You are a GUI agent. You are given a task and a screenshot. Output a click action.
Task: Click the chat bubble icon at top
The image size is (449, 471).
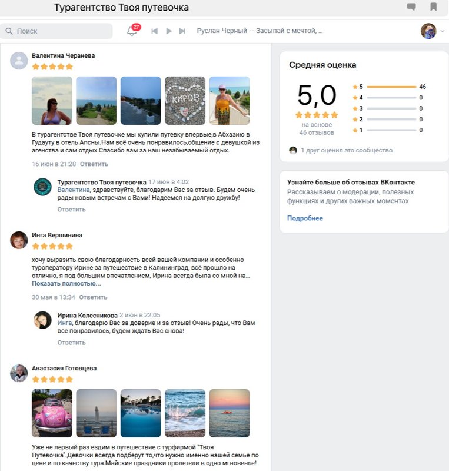click(x=411, y=7)
